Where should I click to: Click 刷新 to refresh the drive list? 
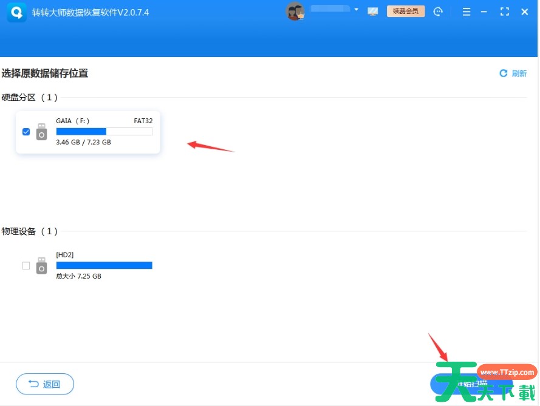pyautogui.click(x=513, y=73)
